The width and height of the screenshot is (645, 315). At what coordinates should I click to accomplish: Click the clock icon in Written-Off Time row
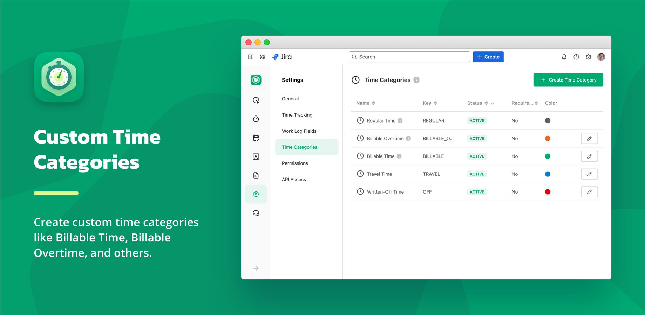coord(360,191)
